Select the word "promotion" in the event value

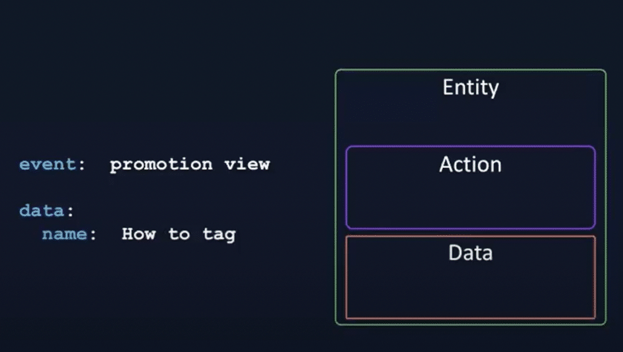[x=161, y=165]
